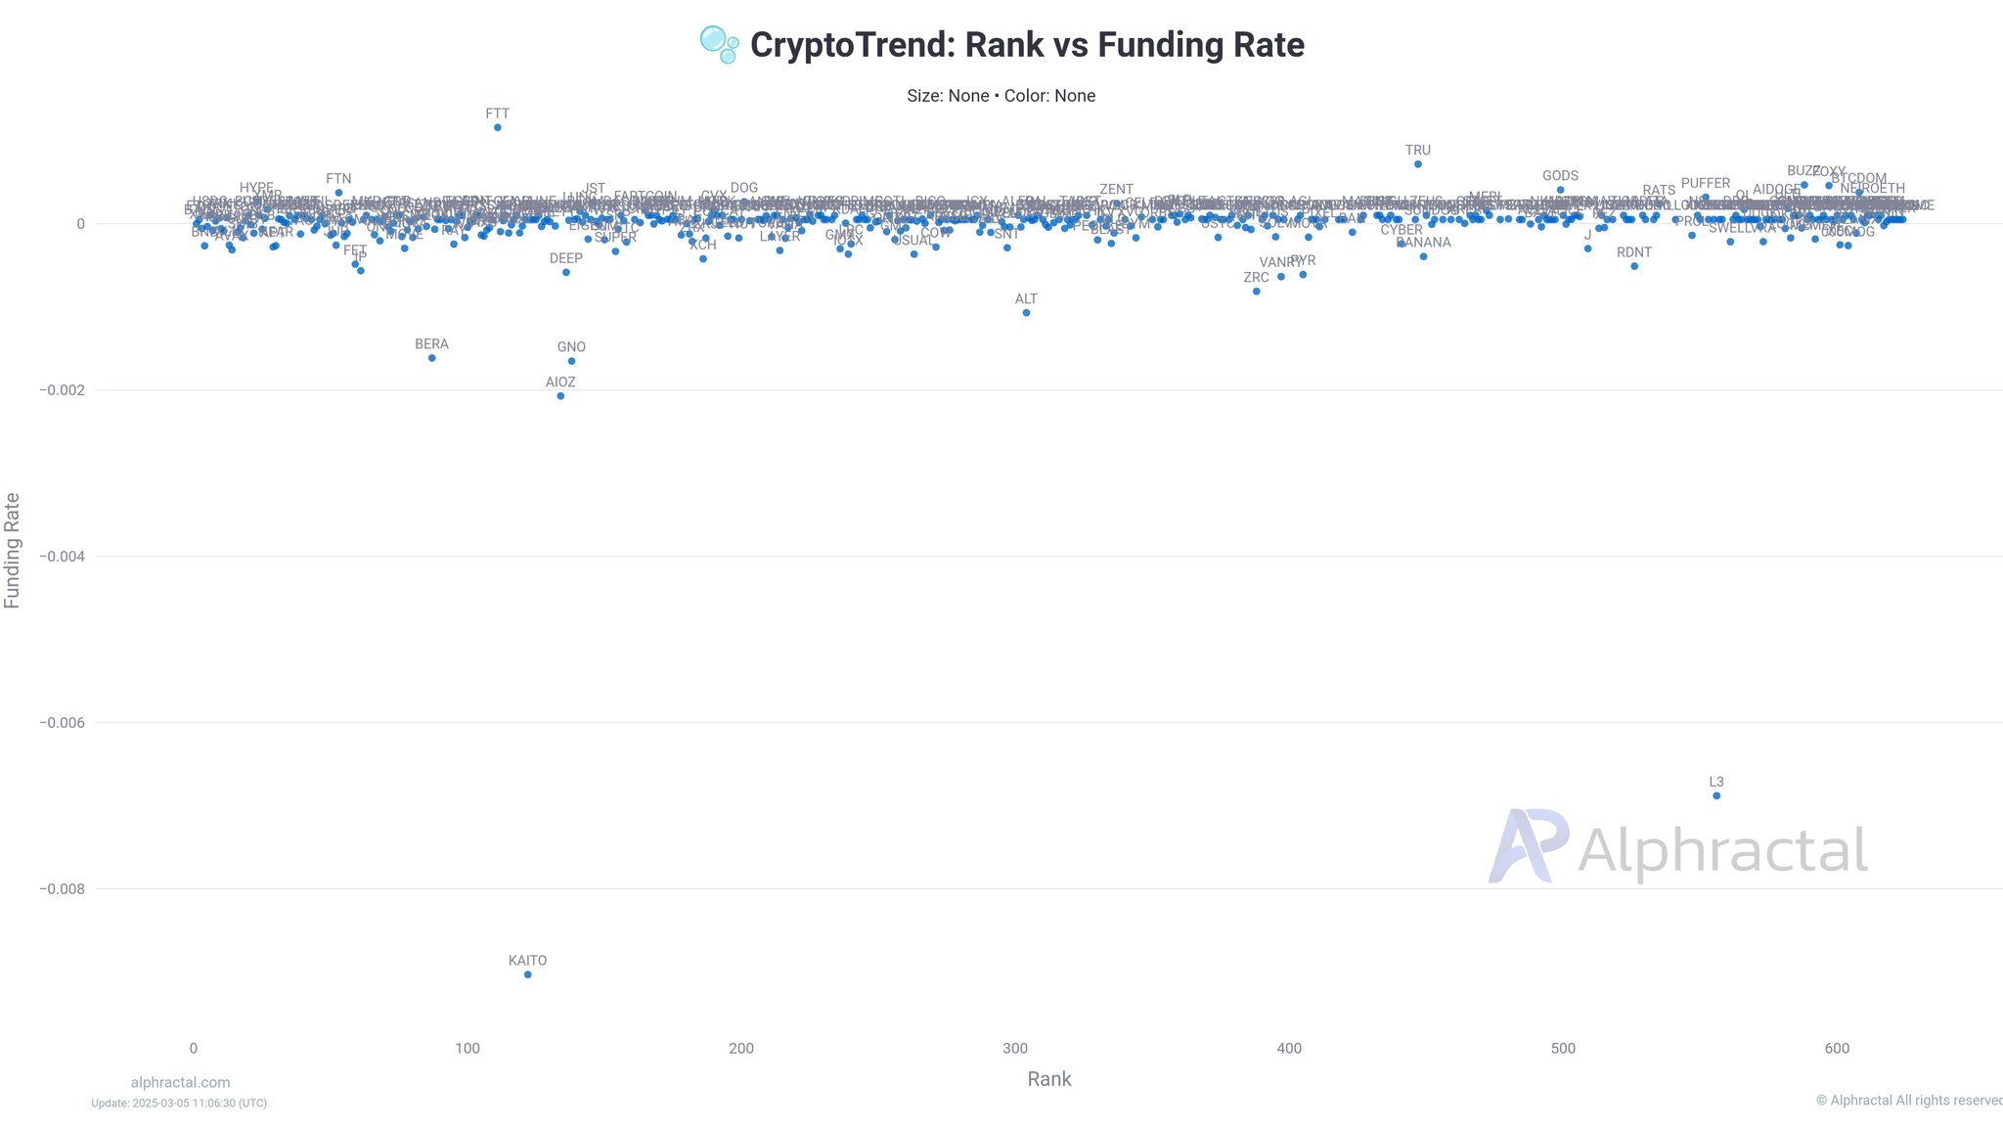Click the GNO data point
Image resolution: width=2003 pixels, height=1127 pixels.
point(572,361)
